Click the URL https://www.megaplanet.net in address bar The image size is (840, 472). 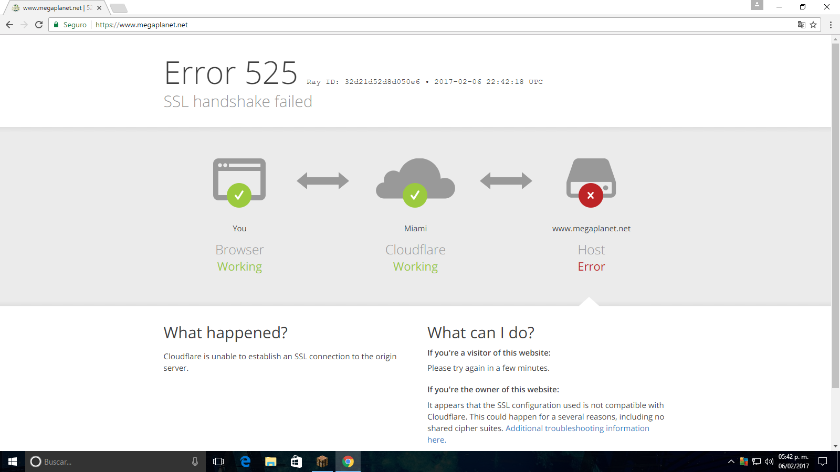tap(142, 25)
